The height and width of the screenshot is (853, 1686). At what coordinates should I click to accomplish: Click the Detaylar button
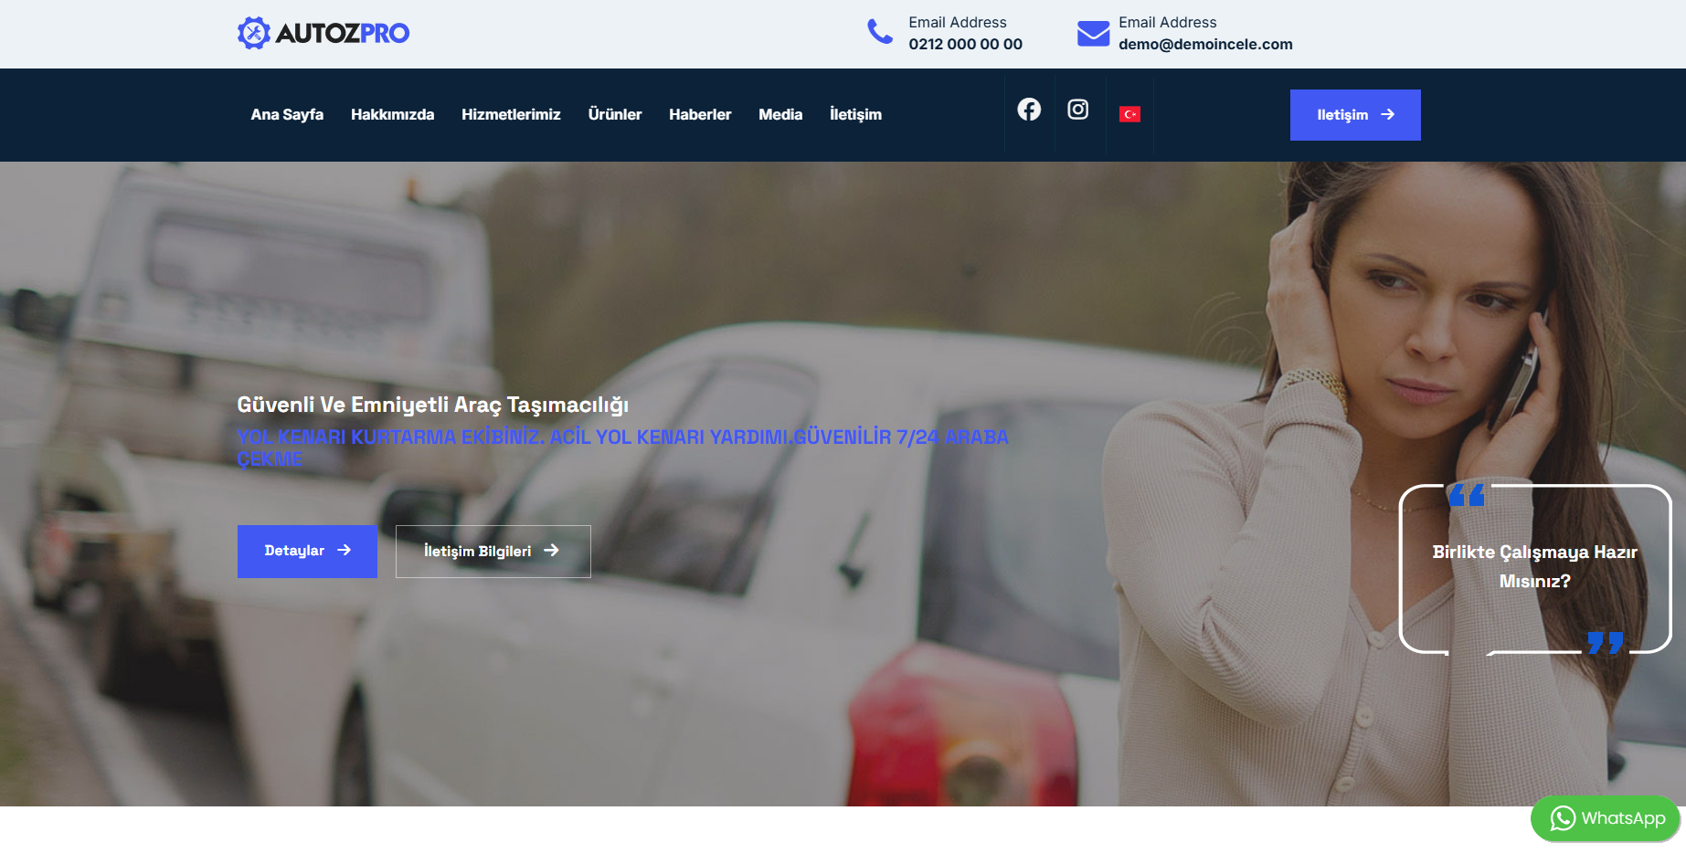click(307, 551)
